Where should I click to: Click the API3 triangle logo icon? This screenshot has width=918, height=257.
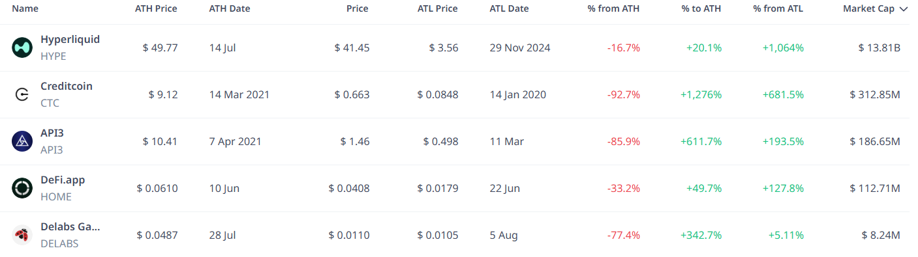[22, 141]
